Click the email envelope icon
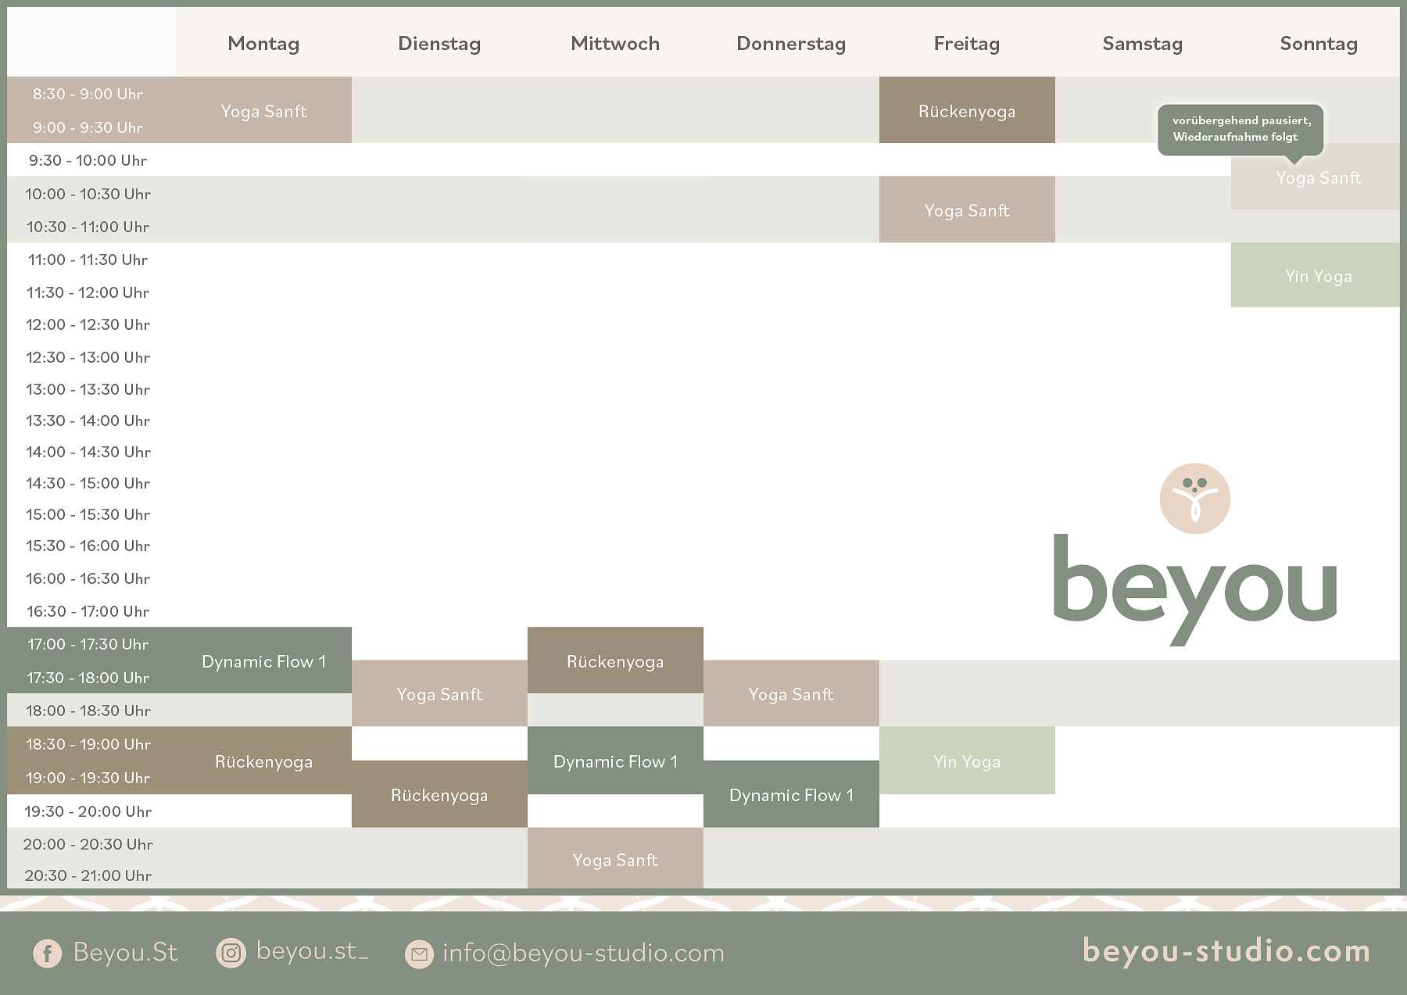Screen dimensions: 1407x995 point(419,954)
